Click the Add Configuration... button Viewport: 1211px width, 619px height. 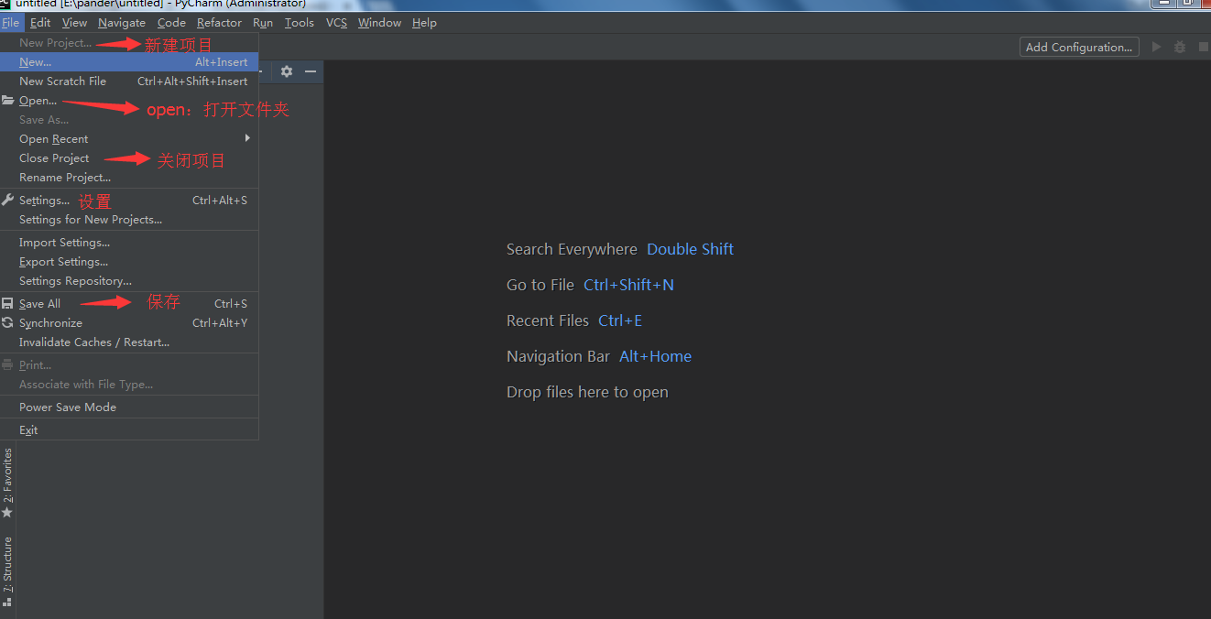point(1079,47)
